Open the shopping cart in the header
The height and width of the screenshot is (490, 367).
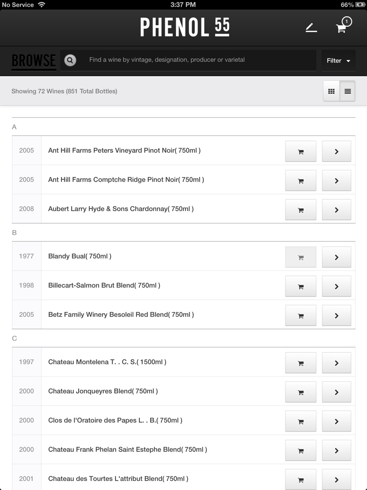(342, 28)
